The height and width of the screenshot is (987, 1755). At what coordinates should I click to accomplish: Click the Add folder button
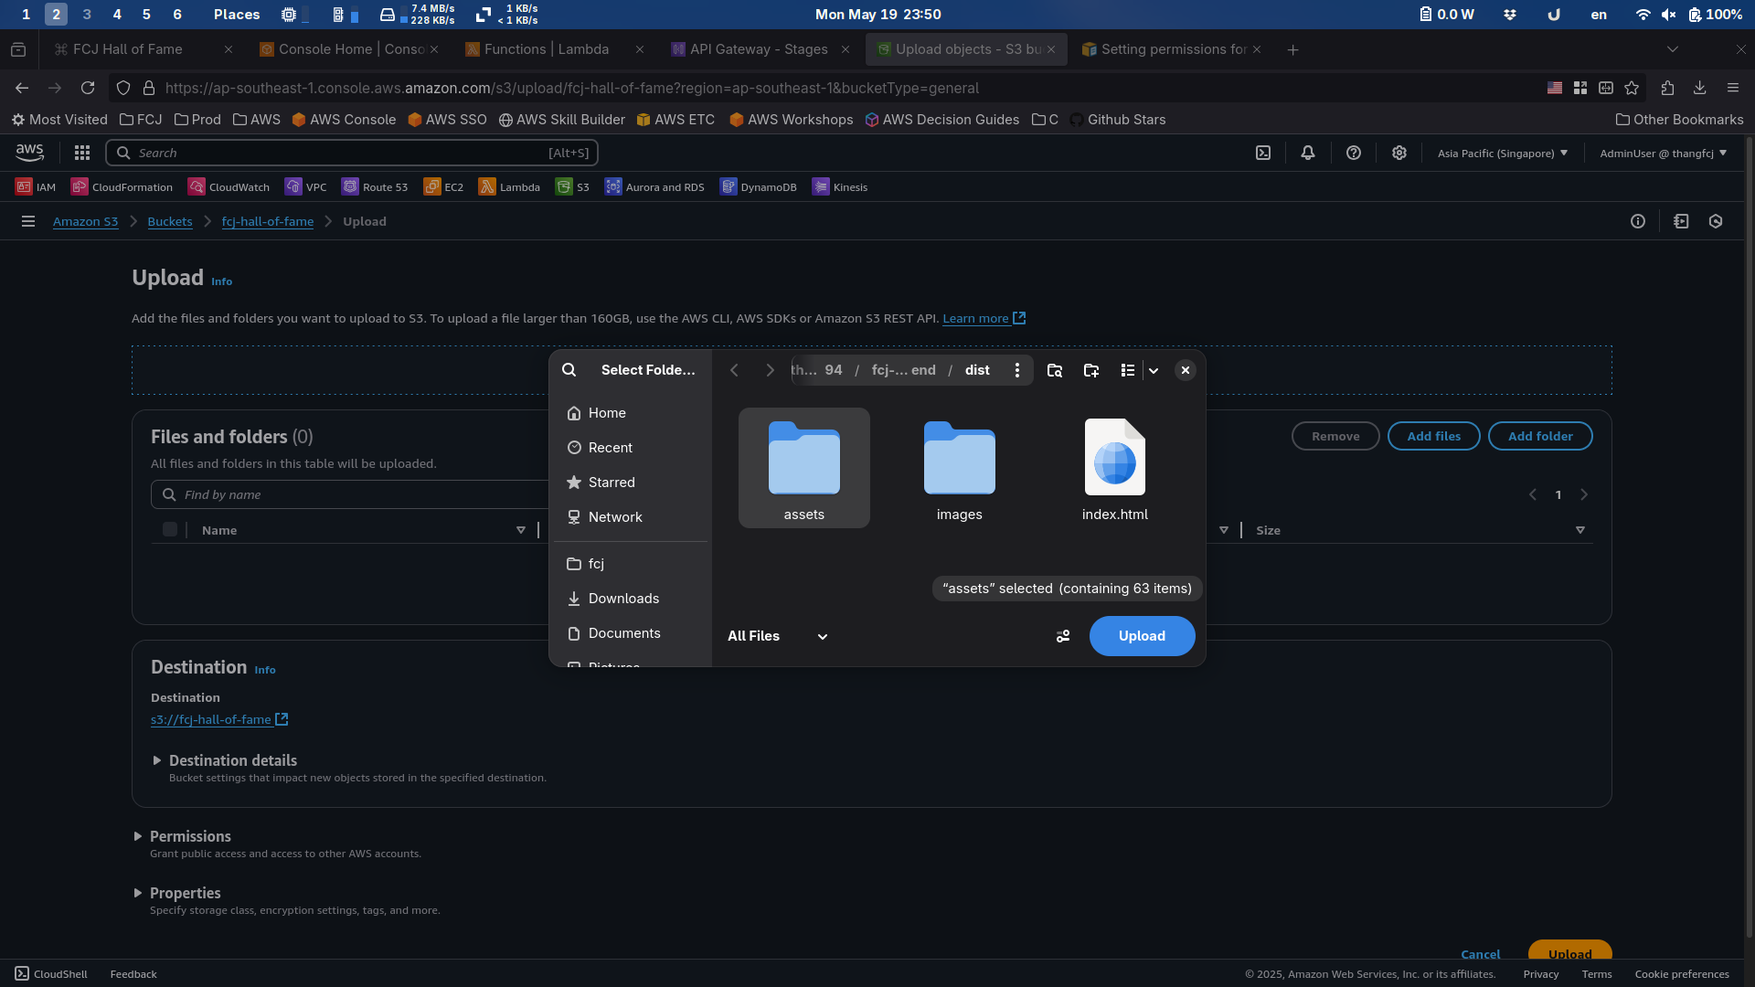1540,436
